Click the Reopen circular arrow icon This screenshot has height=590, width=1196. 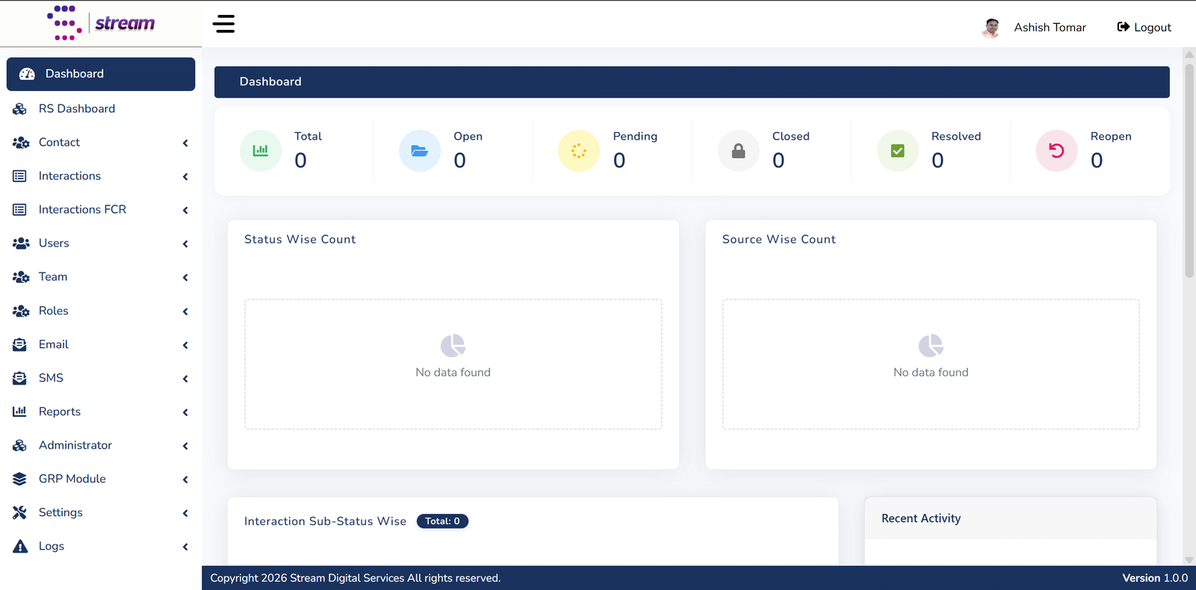[1056, 151]
